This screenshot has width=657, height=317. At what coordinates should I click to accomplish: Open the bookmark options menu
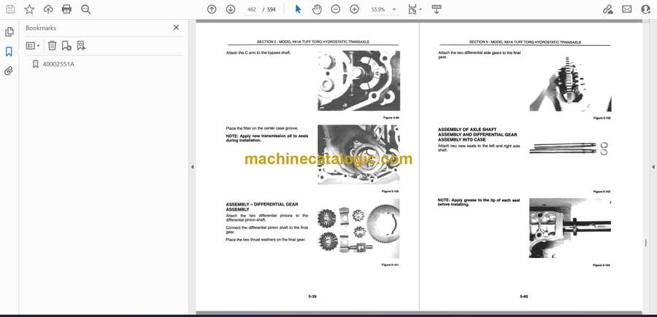(x=33, y=46)
